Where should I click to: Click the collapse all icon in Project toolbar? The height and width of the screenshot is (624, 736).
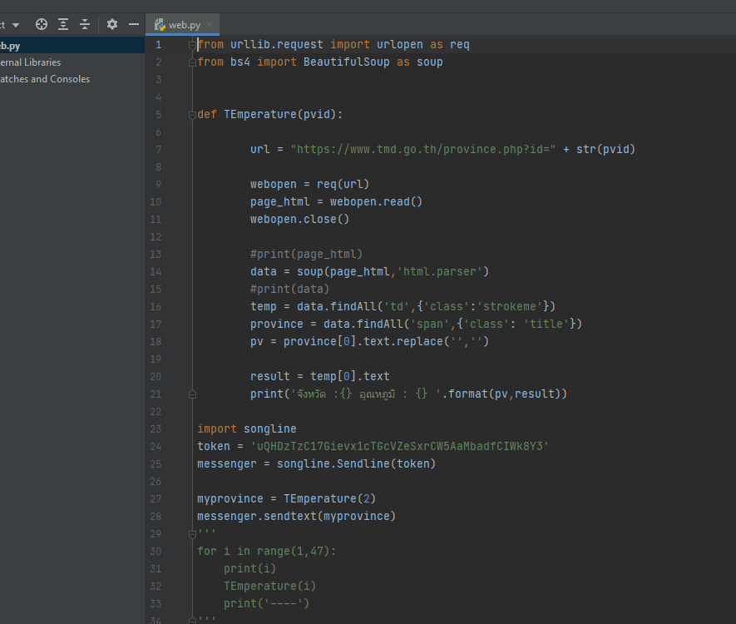85,24
